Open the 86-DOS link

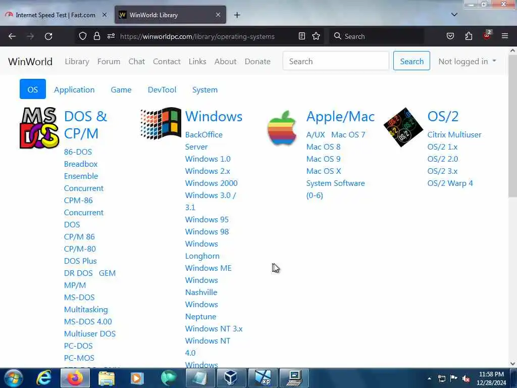78,152
